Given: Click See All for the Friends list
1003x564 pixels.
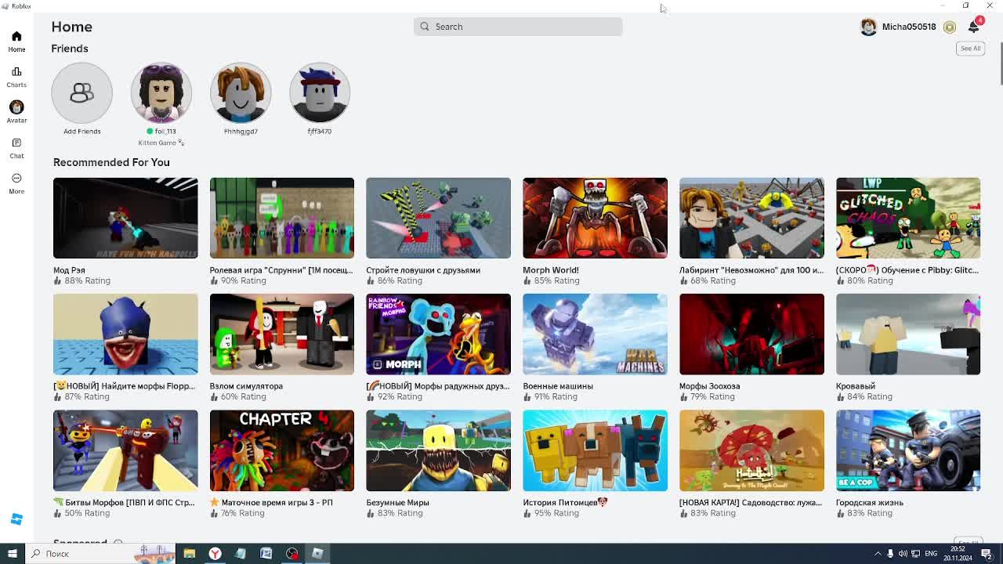Looking at the screenshot, I should pyautogui.click(x=970, y=49).
